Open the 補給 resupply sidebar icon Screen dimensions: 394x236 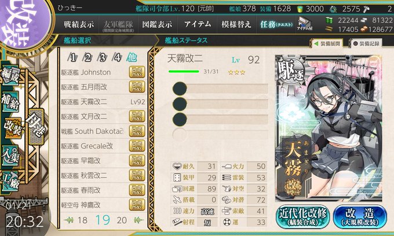[10, 101]
